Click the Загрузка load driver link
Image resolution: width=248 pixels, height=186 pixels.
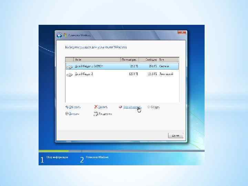click(74, 114)
